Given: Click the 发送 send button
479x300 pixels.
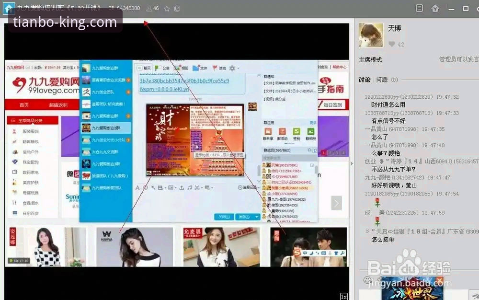Looking at the screenshot, I should click(x=244, y=217).
